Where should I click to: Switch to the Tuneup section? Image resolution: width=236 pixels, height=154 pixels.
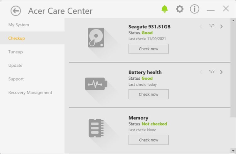[x=16, y=52]
